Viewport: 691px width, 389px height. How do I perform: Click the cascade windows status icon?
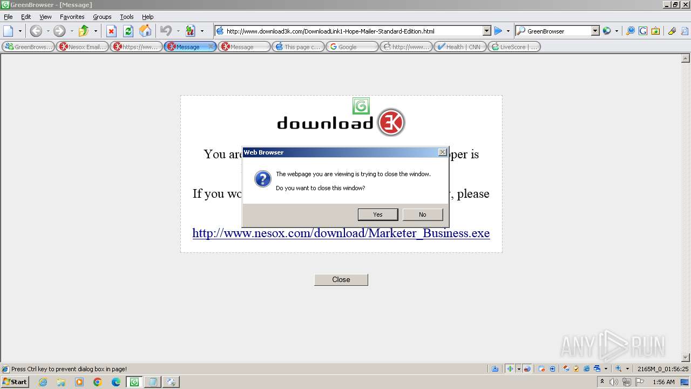[597, 369]
